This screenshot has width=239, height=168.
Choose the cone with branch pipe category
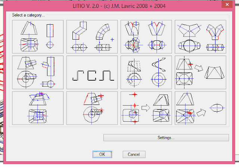[x=92, y=108]
